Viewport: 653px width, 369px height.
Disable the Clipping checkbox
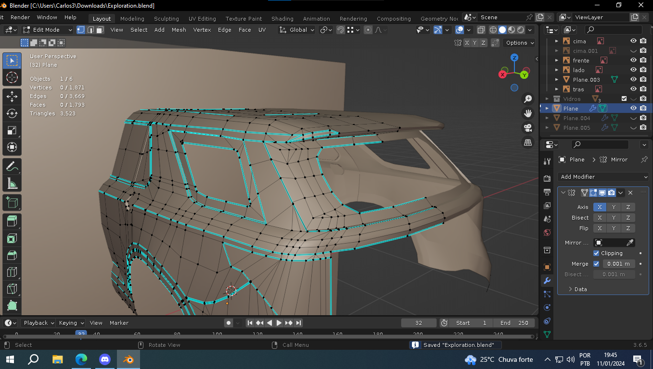[597, 253]
